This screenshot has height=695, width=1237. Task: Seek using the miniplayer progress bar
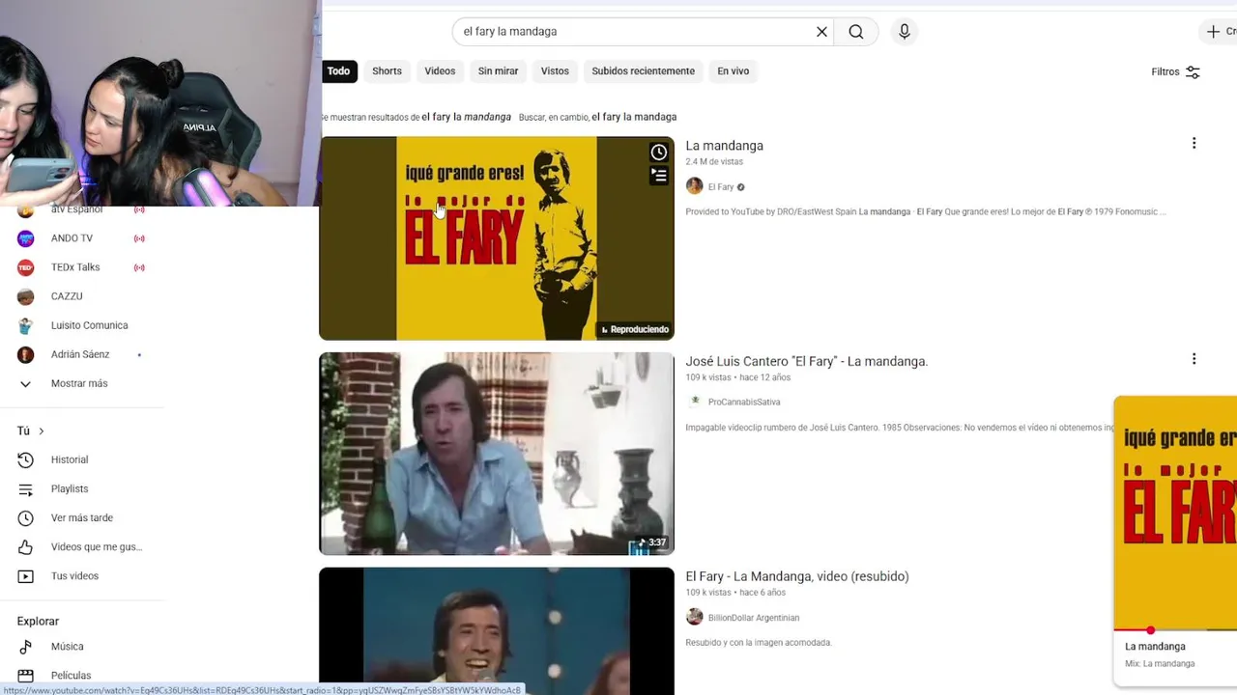click(1175, 630)
